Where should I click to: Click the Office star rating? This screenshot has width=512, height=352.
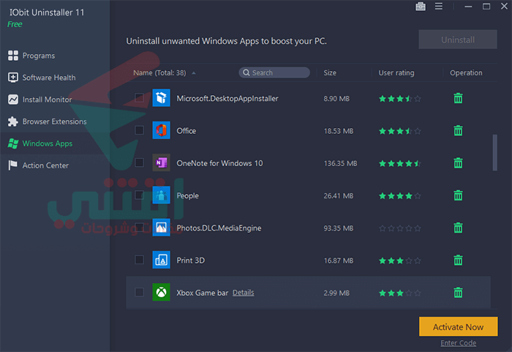[399, 131]
